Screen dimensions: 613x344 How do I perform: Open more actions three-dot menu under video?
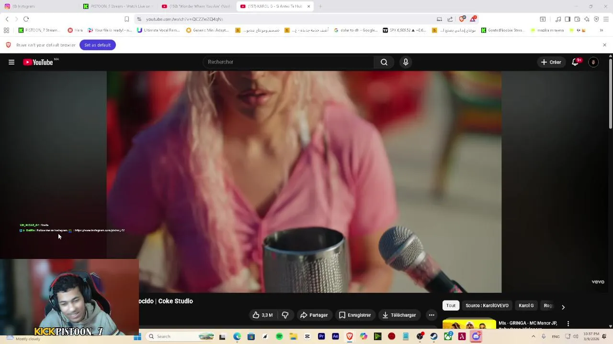pyautogui.click(x=431, y=315)
